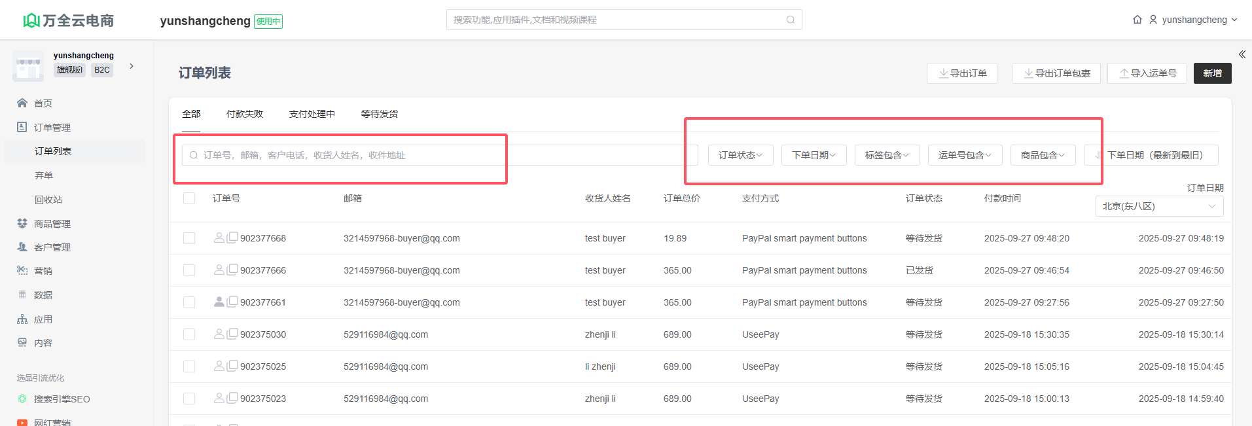Click the 导出订单 button
Screen dimensions: 1252x426
point(961,73)
